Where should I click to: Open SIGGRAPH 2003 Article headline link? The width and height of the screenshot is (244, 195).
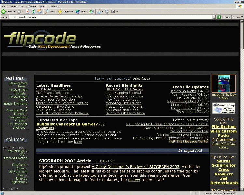click(54, 89)
